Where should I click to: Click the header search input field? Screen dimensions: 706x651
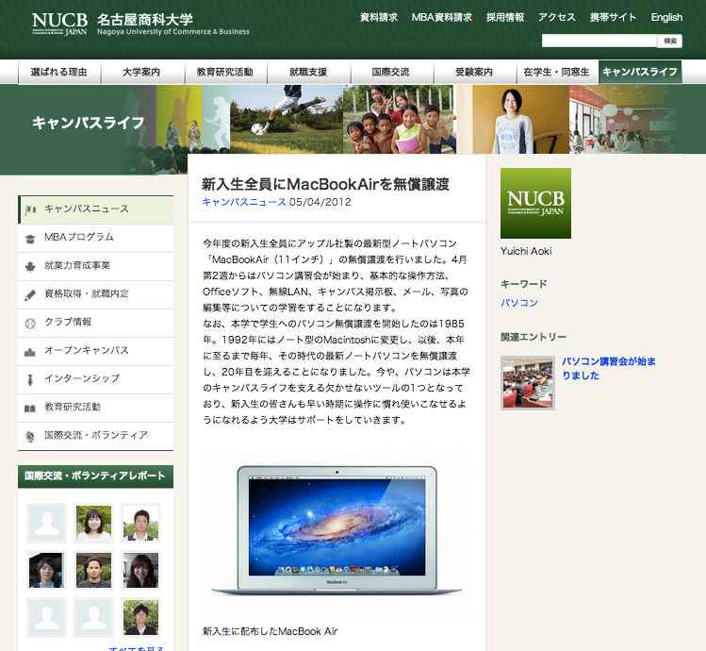click(x=599, y=41)
